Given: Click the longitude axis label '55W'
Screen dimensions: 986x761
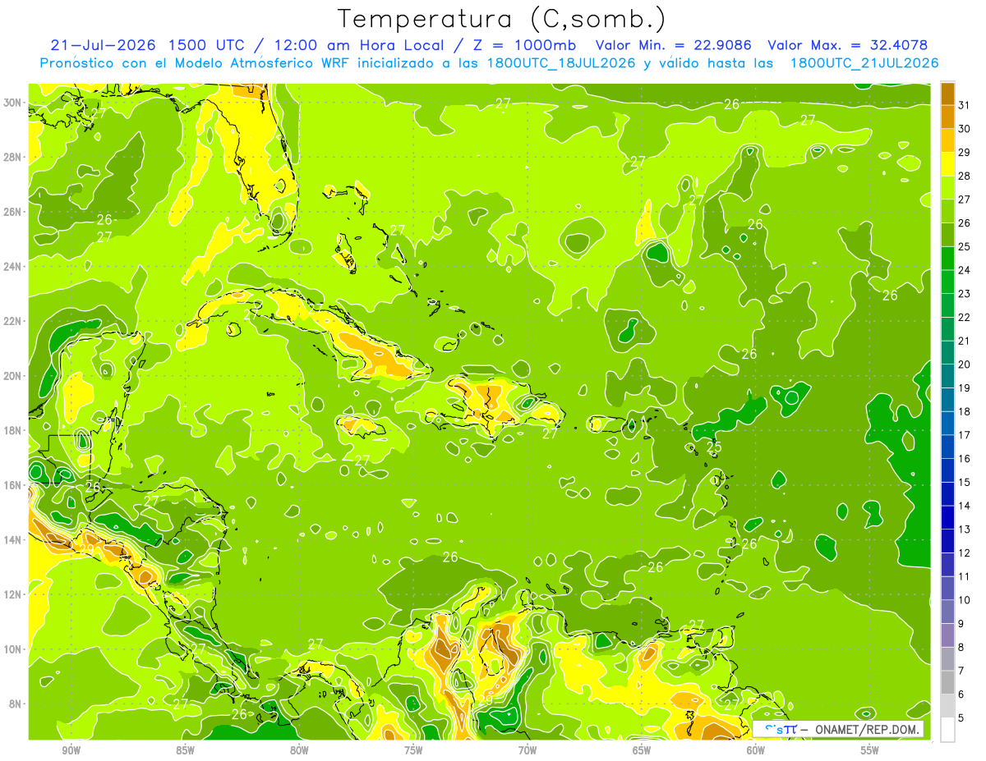Looking at the screenshot, I should (x=870, y=750).
